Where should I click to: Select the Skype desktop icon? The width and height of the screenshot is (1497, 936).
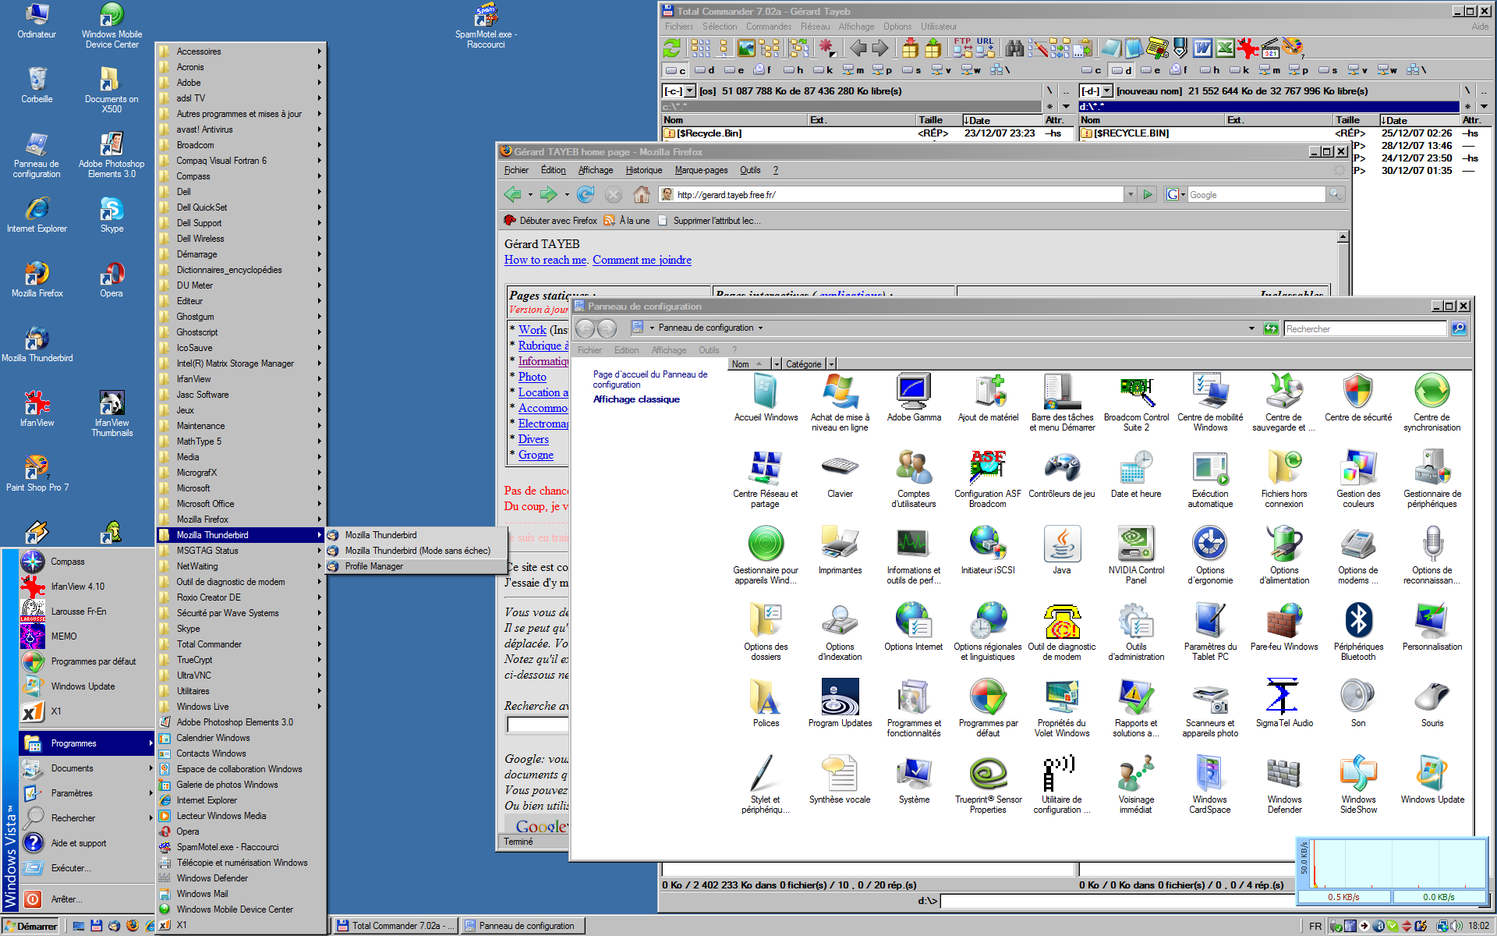click(x=111, y=215)
